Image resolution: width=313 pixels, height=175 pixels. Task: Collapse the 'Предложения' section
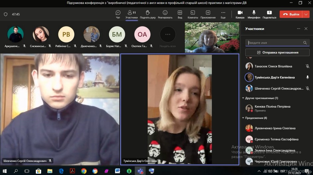[243, 118]
